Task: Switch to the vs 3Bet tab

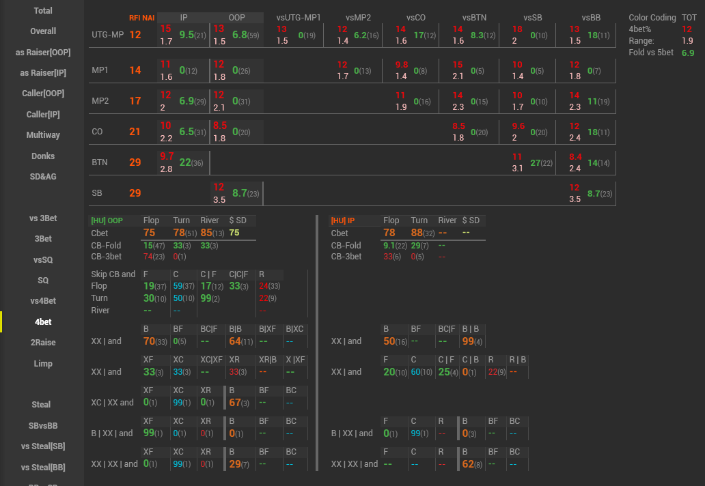Action: [42, 218]
